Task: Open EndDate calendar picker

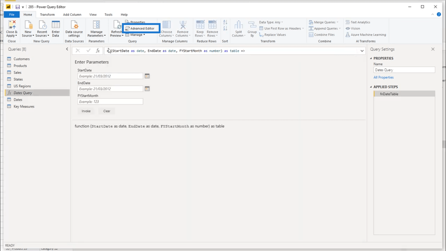Action: coord(147,89)
